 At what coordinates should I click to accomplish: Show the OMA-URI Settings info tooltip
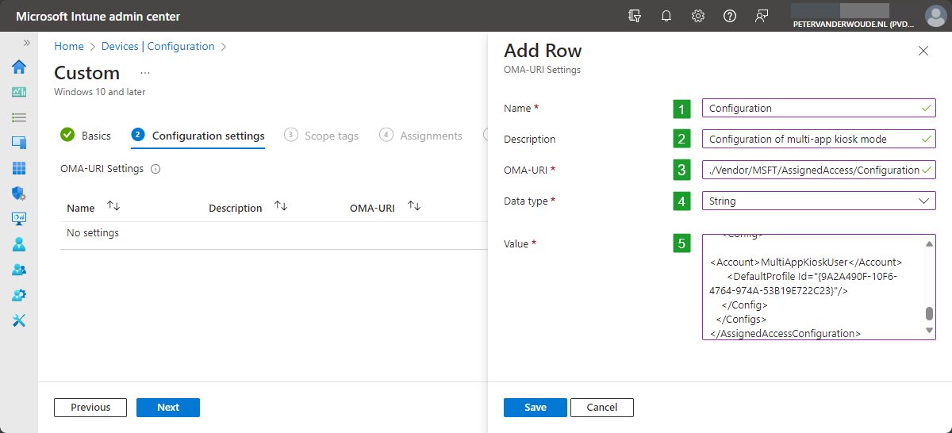coord(155,169)
